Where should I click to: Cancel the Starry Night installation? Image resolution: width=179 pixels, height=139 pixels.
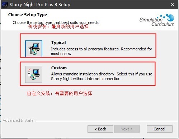tap(160, 129)
